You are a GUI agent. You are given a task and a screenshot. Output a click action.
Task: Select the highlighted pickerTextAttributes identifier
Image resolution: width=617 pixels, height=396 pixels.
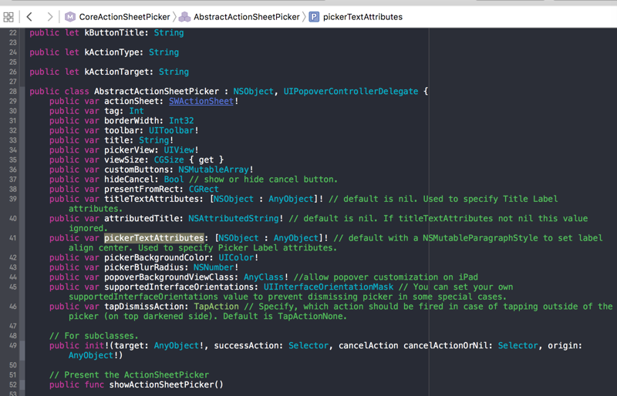[153, 238]
